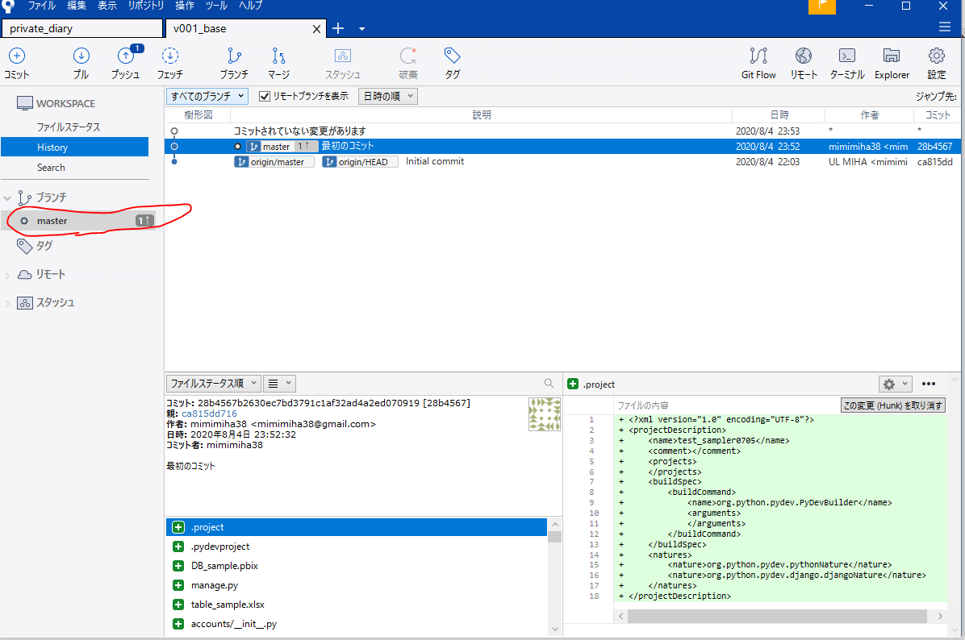Open the all branches filter dropdown

207,96
